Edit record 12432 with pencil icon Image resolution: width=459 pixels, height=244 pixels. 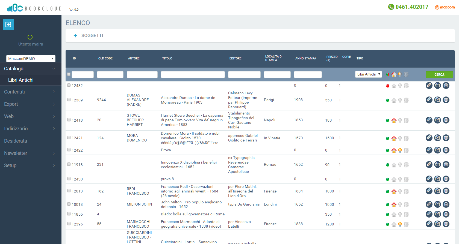click(x=429, y=86)
